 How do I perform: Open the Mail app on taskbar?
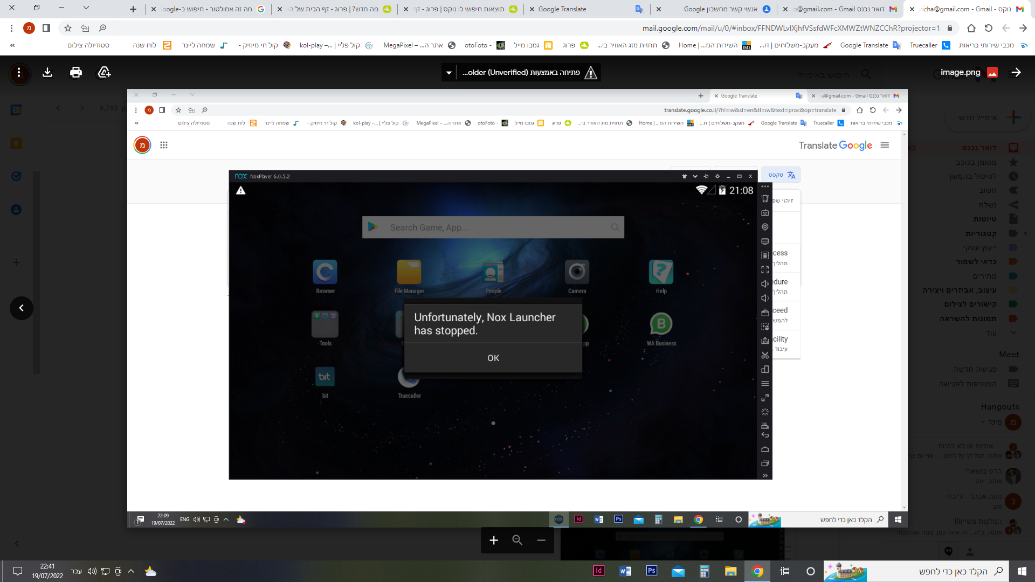[678, 571]
